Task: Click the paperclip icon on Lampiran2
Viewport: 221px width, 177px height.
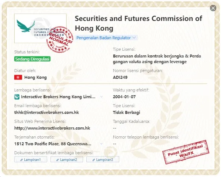Action: 58,160
